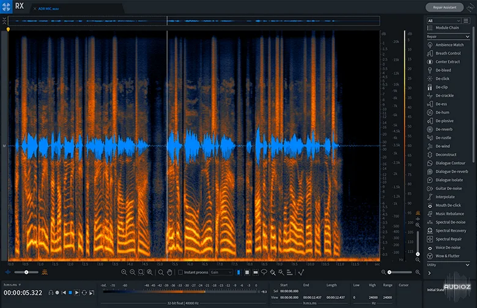Toggle loop playback
Image resolution: width=477 pixels, height=308 pixels.
[84, 293]
